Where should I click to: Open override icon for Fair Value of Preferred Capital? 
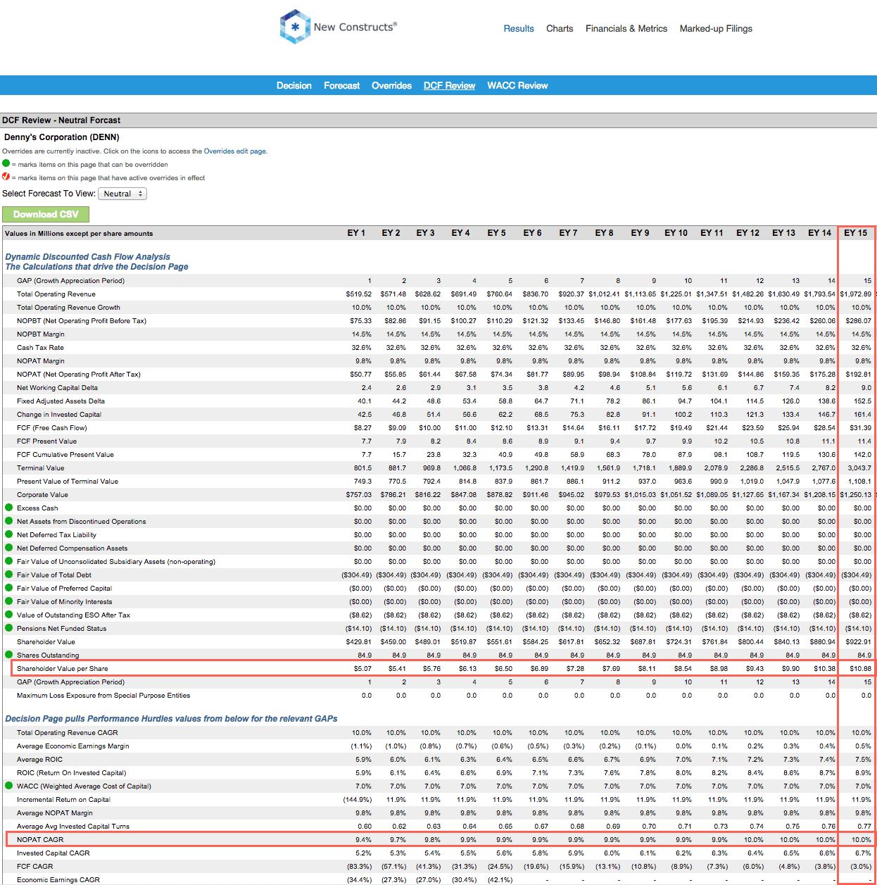[x=9, y=588]
